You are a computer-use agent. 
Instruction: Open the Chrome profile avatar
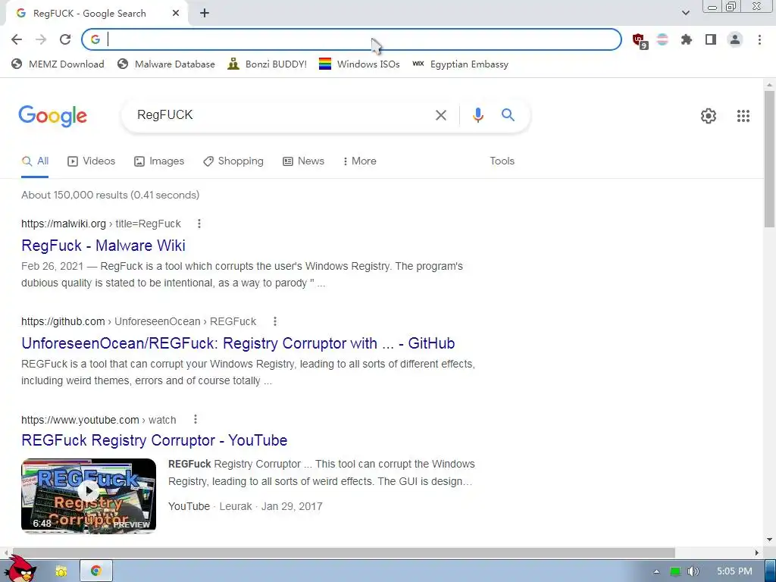click(735, 39)
